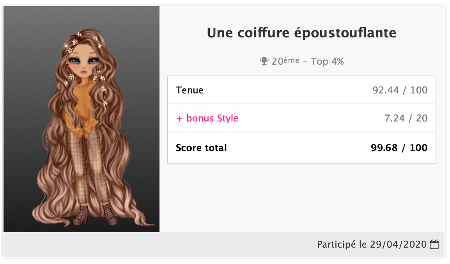Click the title 'Une coiffure époustouflante'
Viewport: 450px width, 264px height.
point(301,33)
